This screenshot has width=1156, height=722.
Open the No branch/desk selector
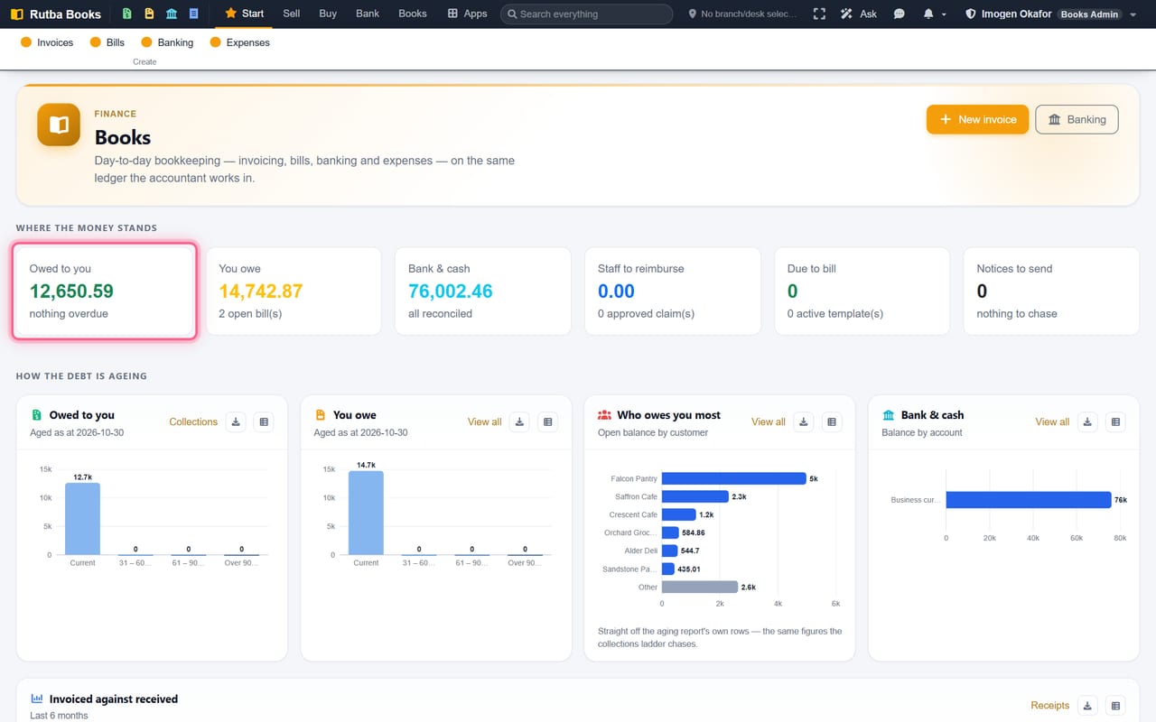click(743, 14)
